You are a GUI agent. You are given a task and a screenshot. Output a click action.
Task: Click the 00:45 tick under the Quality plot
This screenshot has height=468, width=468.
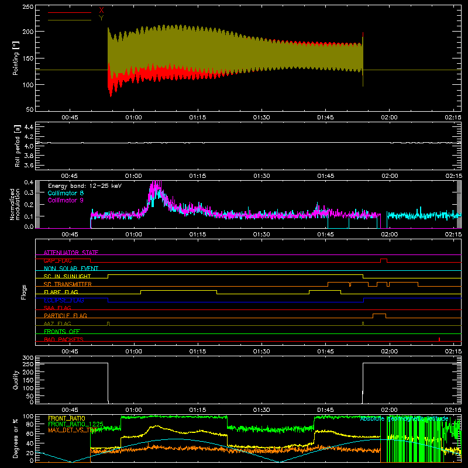[70, 410]
